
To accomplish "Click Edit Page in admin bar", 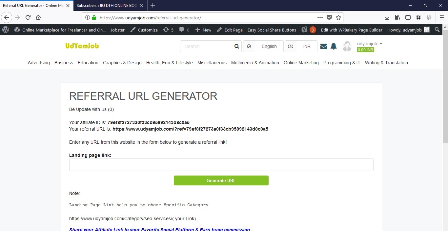I will pyautogui.click(x=230, y=30).
